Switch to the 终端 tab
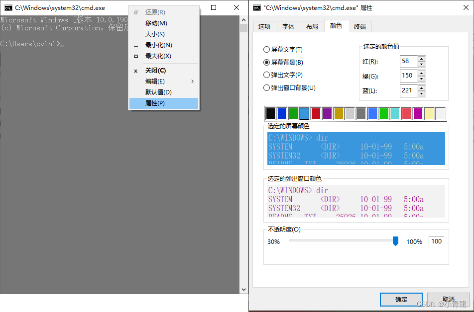Image resolution: width=474 pixels, height=312 pixels. click(x=360, y=27)
